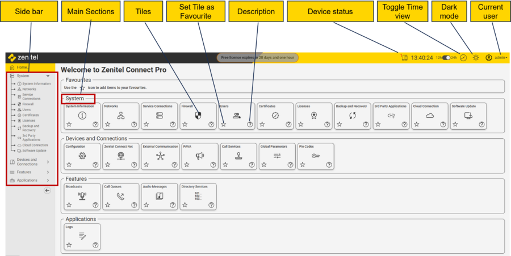This screenshot has width=511, height=256.
Task: Select Backup and Recovery in sidebar tree
Action: click(28, 128)
